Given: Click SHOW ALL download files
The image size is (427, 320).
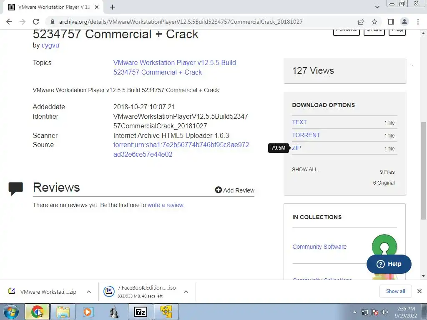Looking at the screenshot, I should 305,170.
